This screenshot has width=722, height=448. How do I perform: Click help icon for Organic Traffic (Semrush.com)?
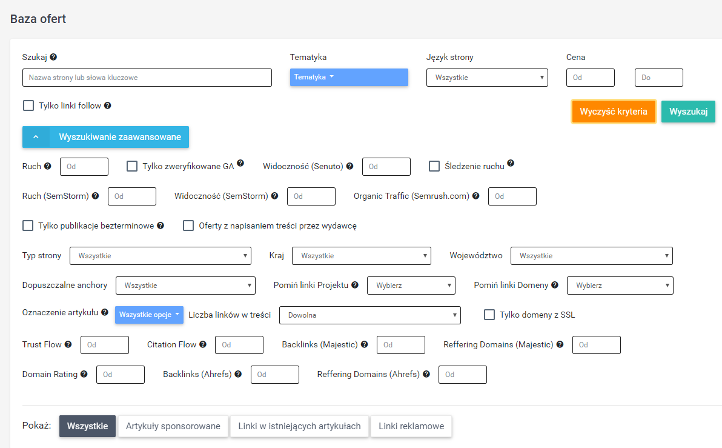point(475,196)
